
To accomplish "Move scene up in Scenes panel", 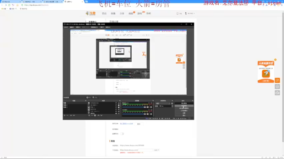I will pos(71,116).
